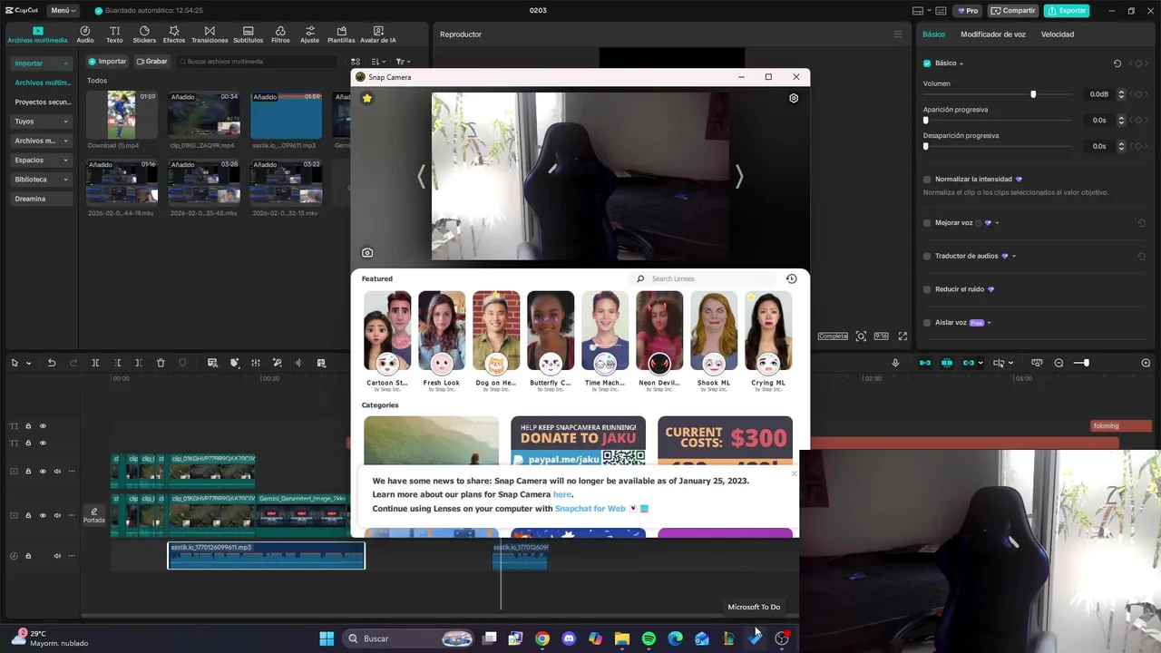Open Discord from the Windows taskbar
The width and height of the screenshot is (1161, 653).
coord(569,638)
